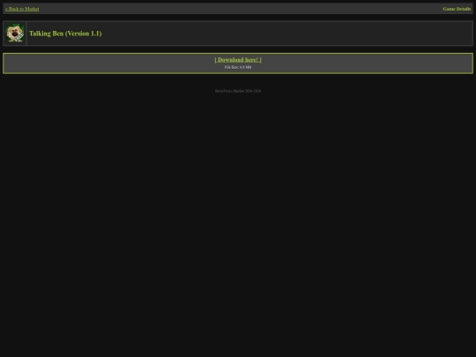
Task: Go back via Back to Market link
Action: tap(22, 9)
